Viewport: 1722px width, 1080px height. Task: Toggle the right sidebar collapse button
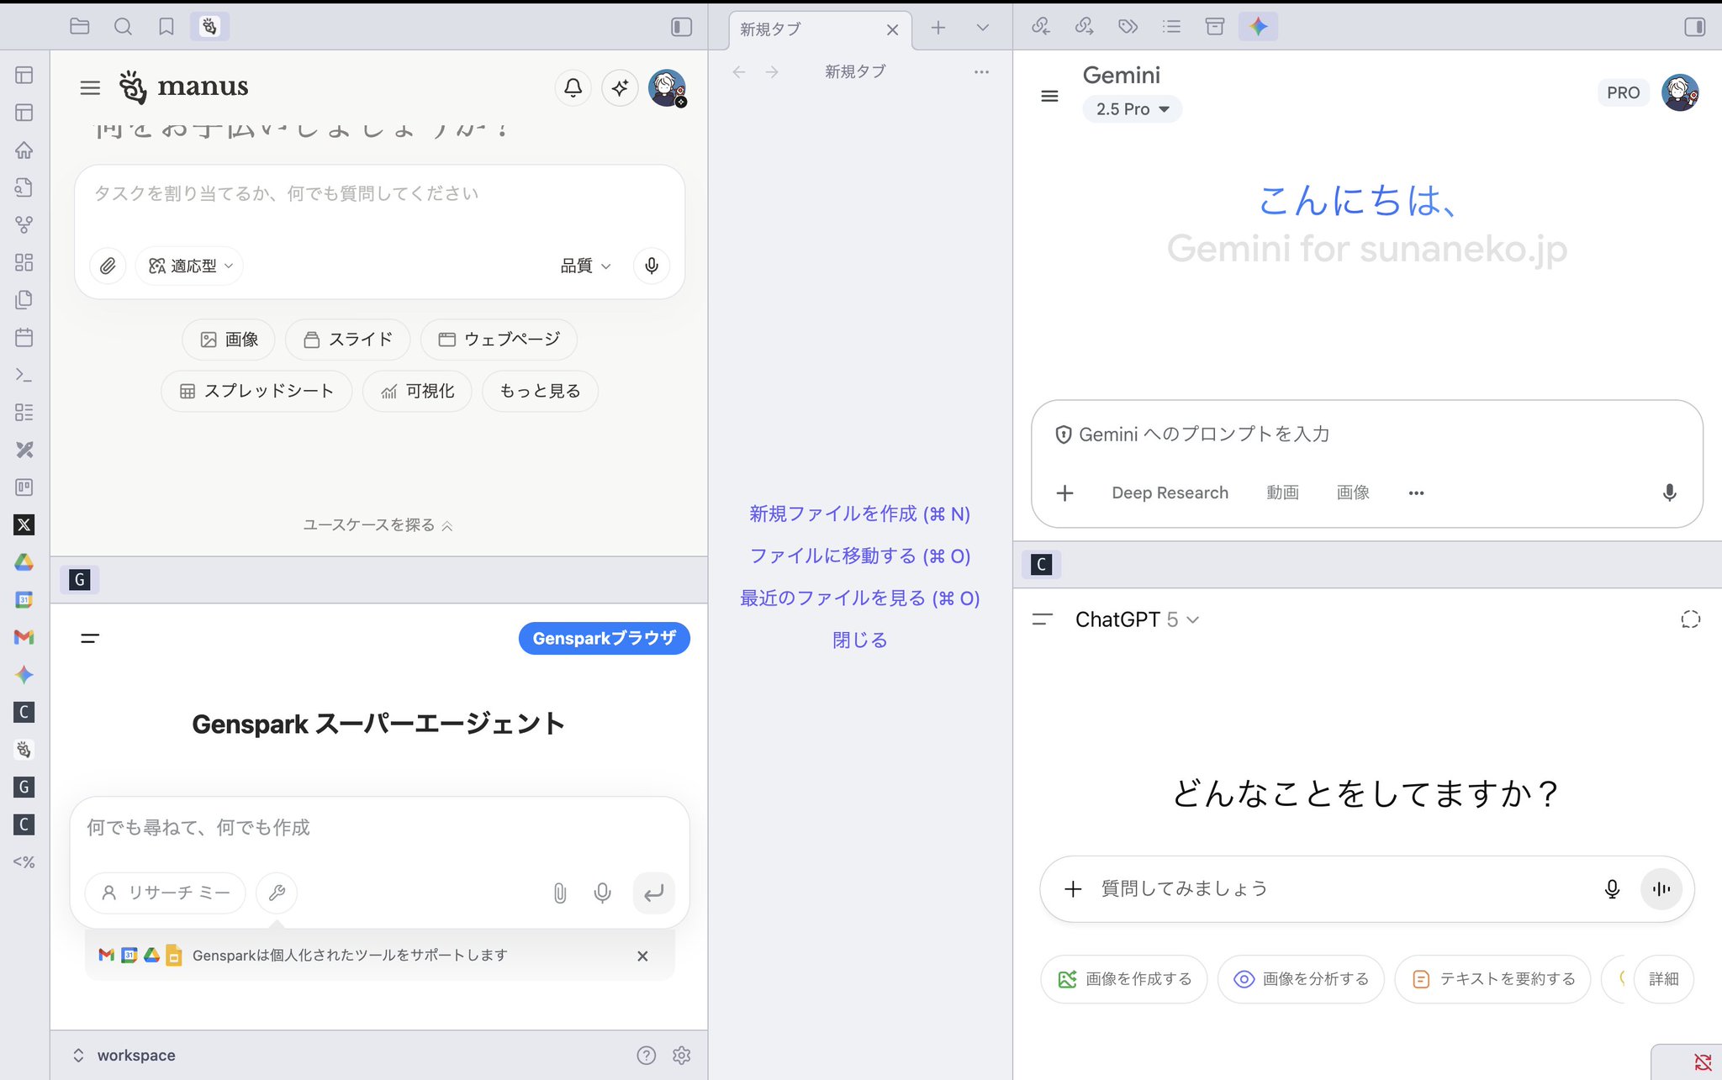point(1694,27)
